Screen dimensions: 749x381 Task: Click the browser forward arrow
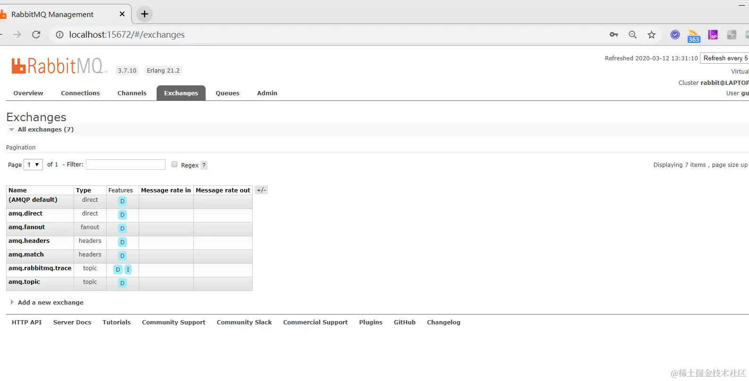tap(17, 34)
